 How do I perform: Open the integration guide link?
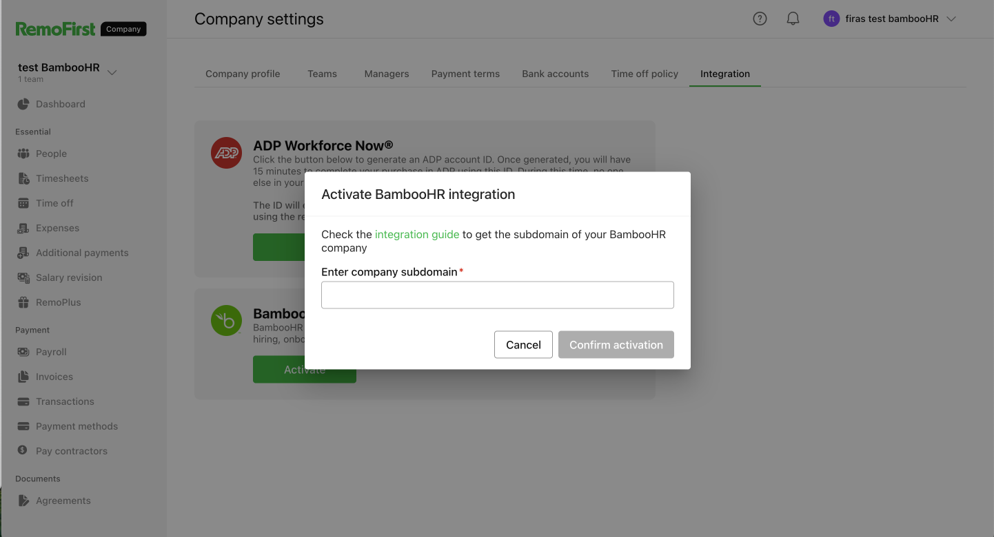pyautogui.click(x=417, y=234)
